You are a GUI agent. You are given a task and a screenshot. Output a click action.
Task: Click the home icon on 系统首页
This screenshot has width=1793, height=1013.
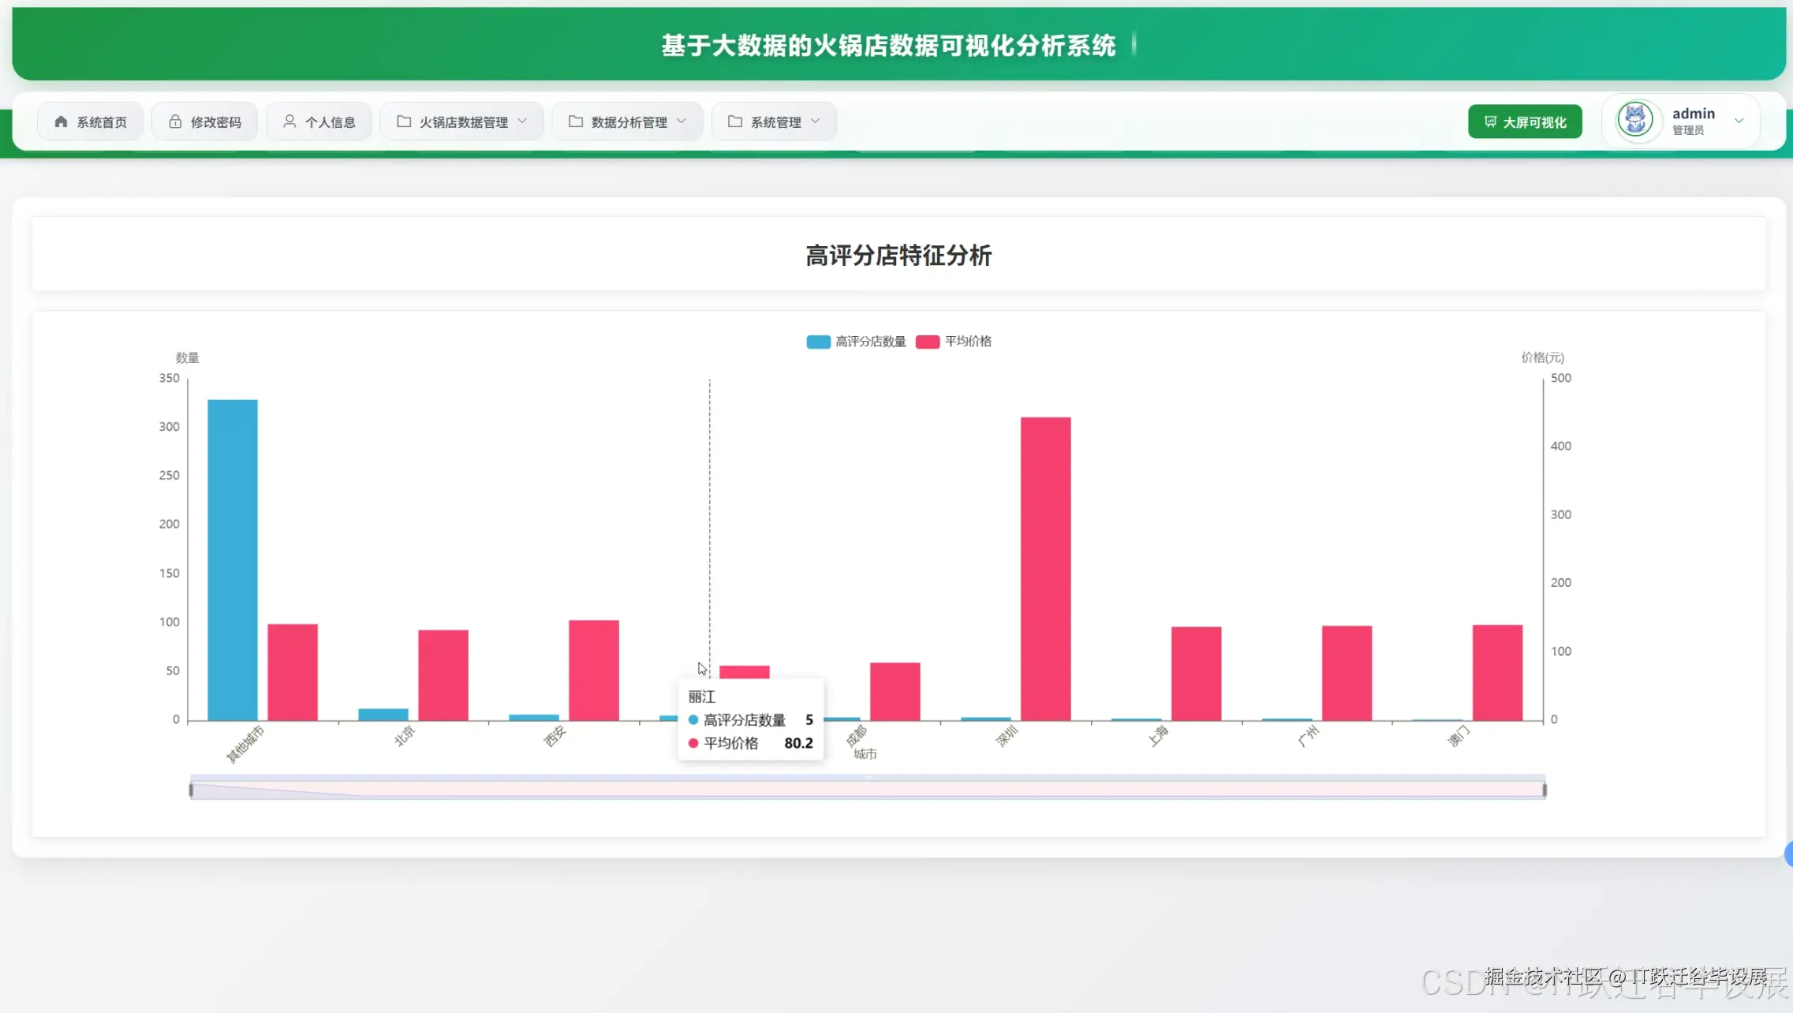pyautogui.click(x=61, y=121)
